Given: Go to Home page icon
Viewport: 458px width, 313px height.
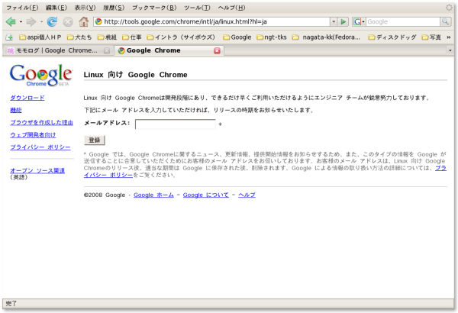Looking at the screenshot, I should coord(83,21).
